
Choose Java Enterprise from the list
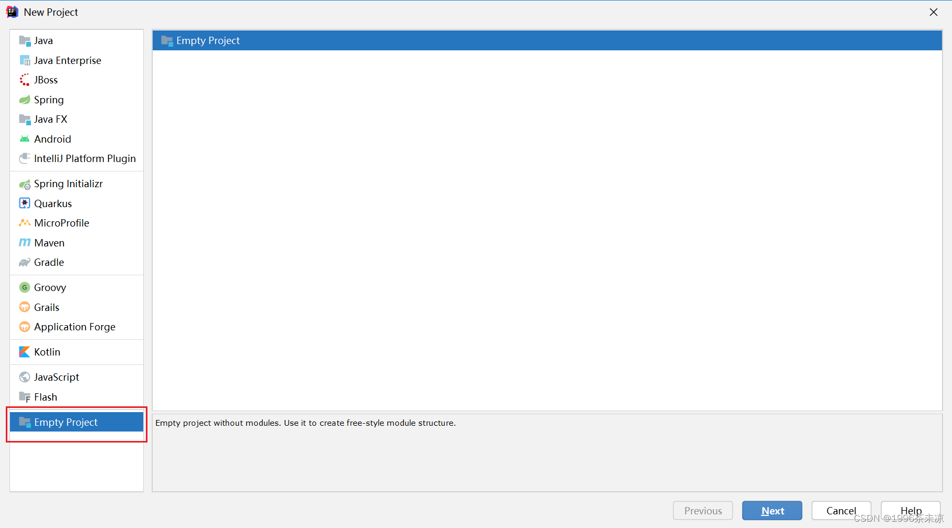coord(77,60)
